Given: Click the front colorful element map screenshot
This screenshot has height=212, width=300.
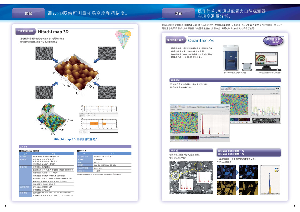Looking at the screenshot, I should [184, 122].
